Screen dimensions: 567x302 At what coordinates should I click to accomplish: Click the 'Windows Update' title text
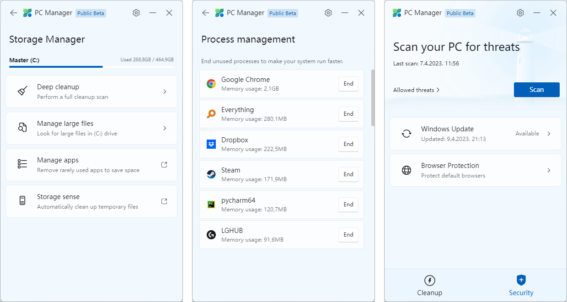point(447,129)
